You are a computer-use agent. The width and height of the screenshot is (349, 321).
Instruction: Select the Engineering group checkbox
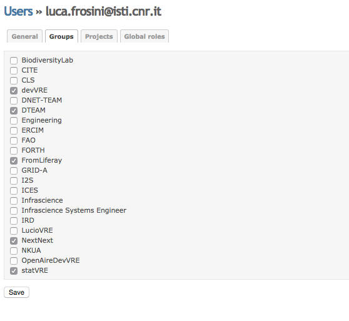click(14, 120)
